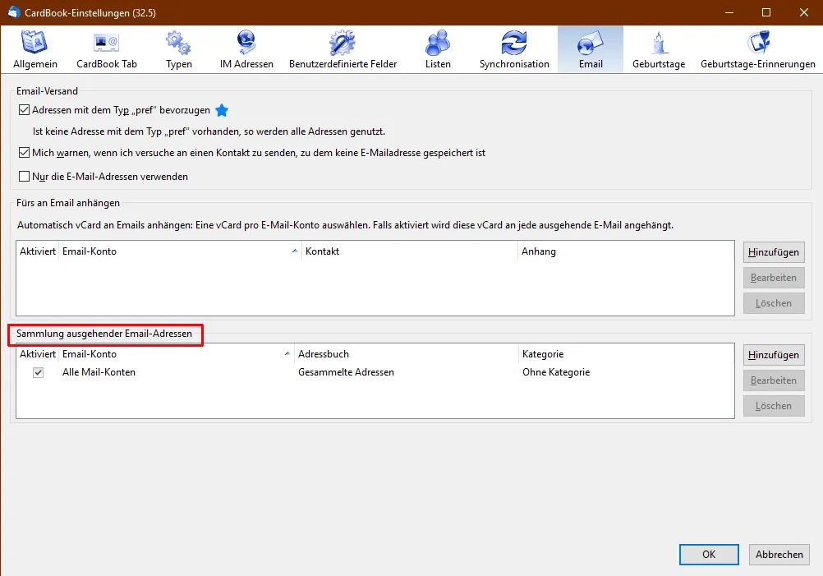The height and width of the screenshot is (576, 823).
Task: Sort vCard table by Email-Konto column
Action: [180, 251]
